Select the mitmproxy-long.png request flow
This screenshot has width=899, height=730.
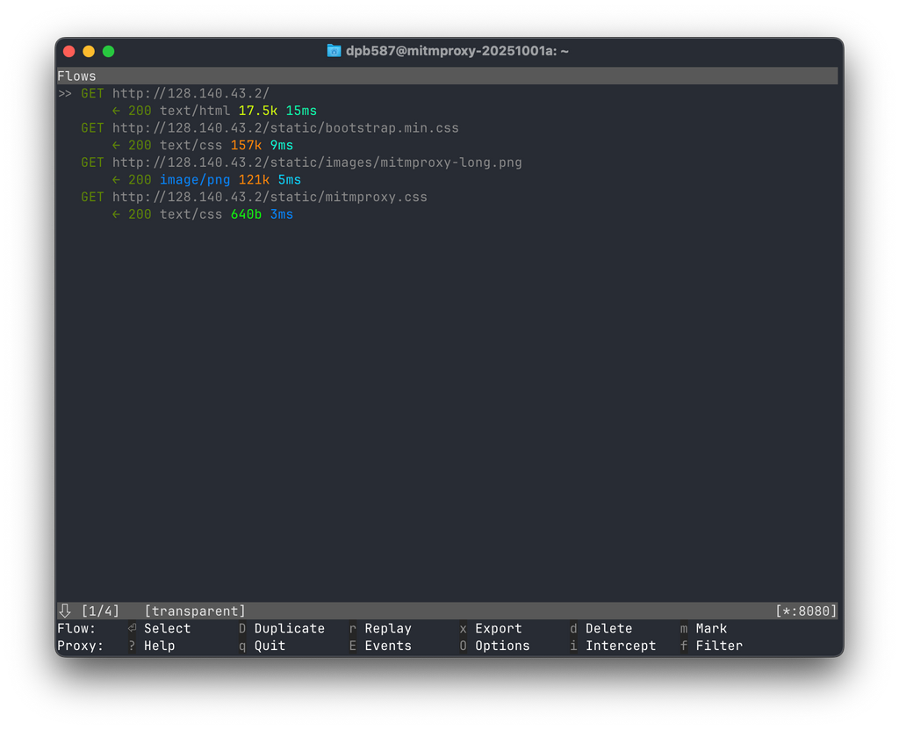(316, 163)
